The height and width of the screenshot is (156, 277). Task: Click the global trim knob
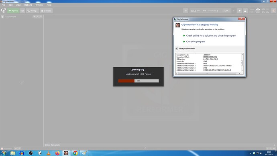point(258,11)
